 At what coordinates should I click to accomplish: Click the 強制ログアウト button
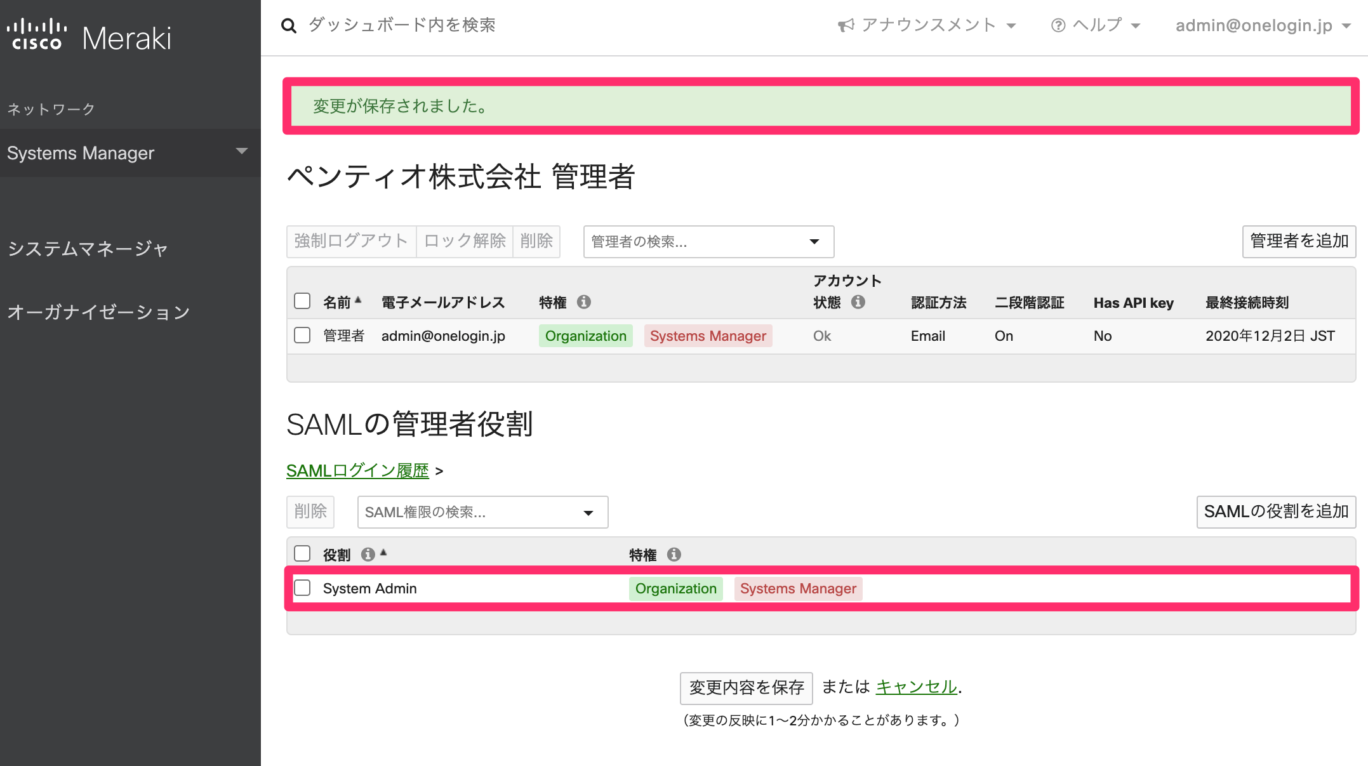click(351, 241)
